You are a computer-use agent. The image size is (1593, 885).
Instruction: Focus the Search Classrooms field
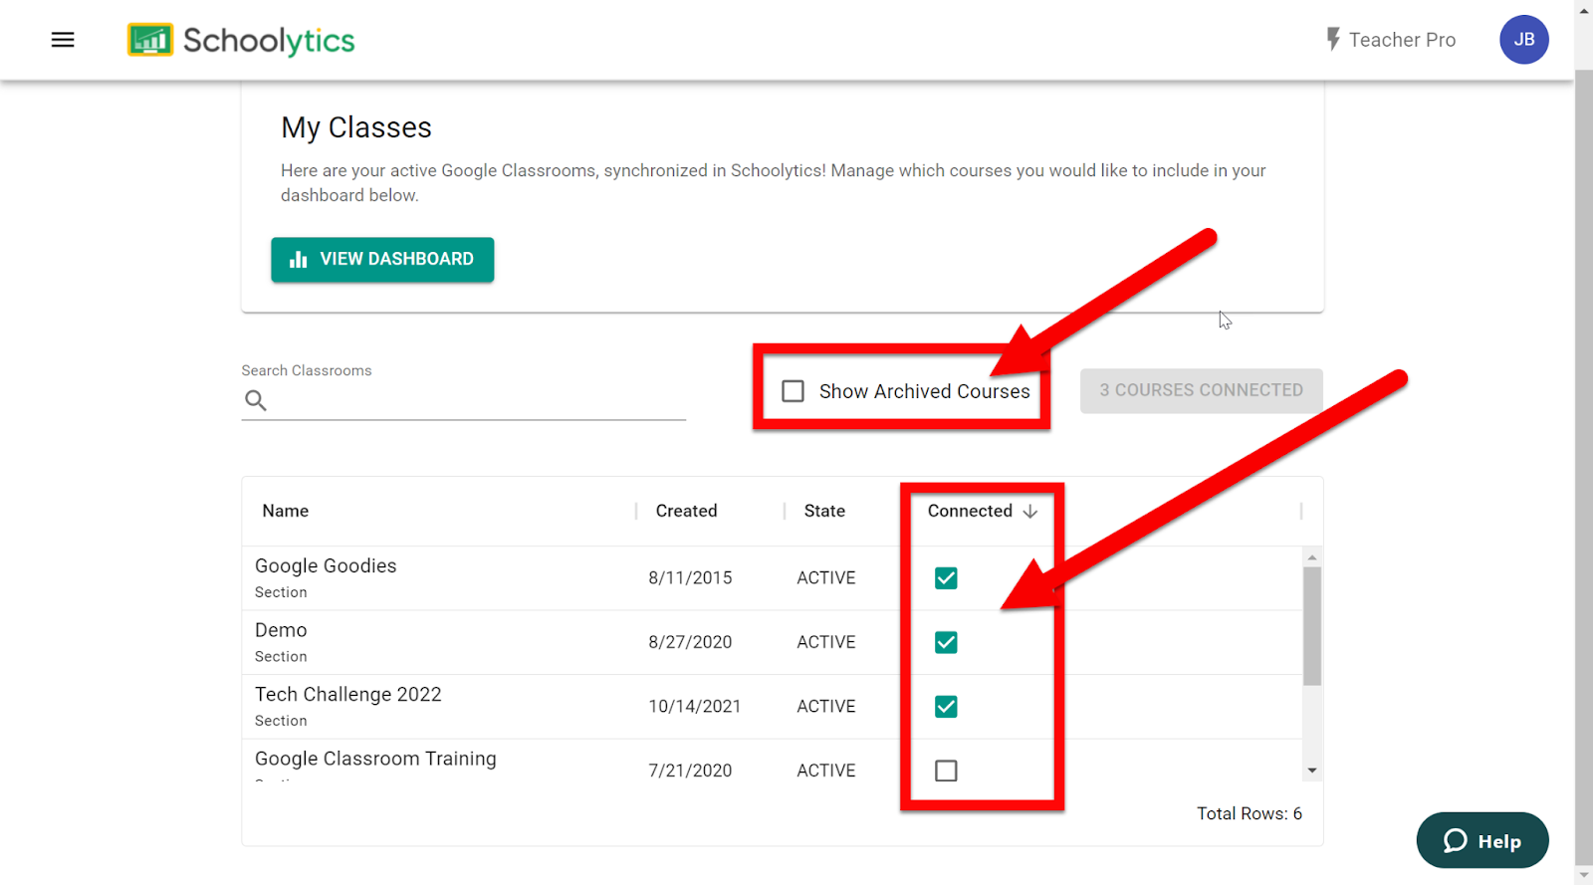[464, 400]
